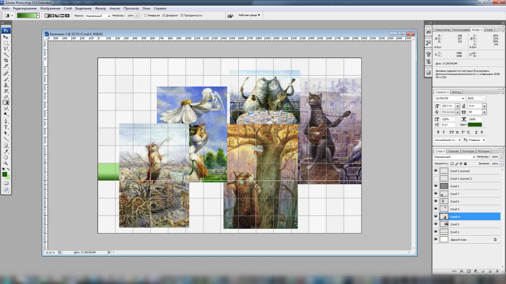Select the Hand tool

click(6, 157)
